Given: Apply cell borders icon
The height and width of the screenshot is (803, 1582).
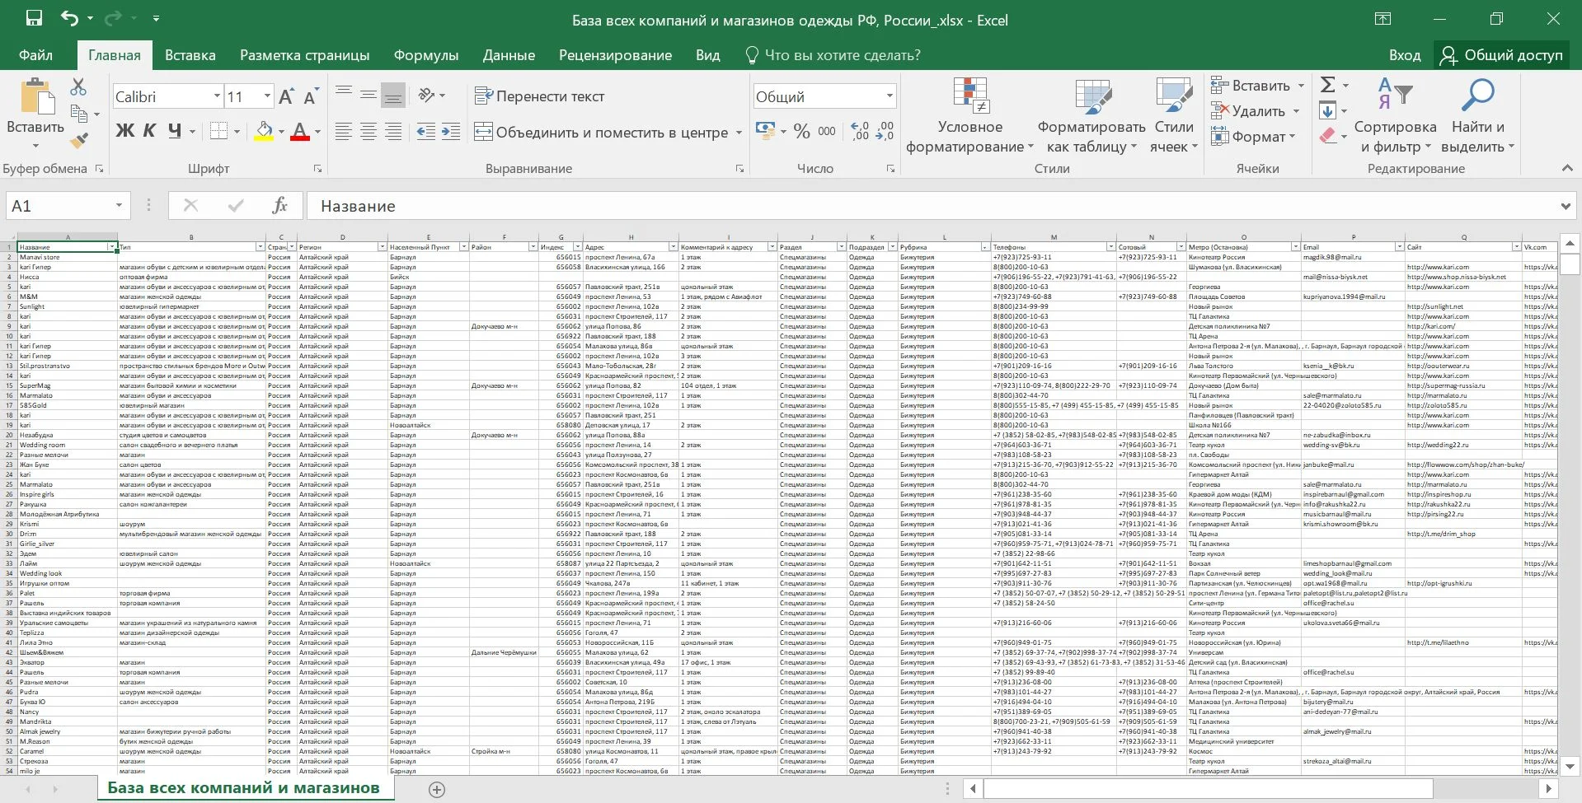Looking at the screenshot, I should tap(218, 131).
